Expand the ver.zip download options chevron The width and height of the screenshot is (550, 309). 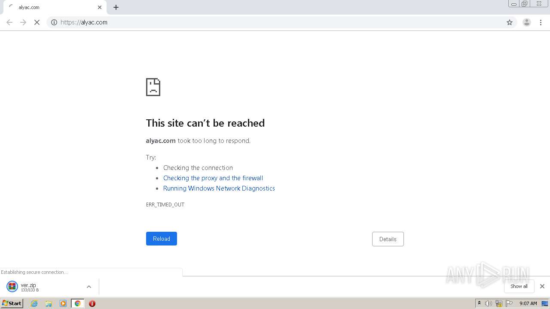[x=89, y=287]
